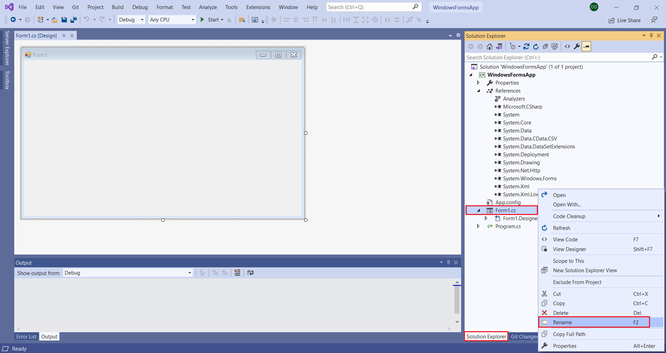The height and width of the screenshot is (353, 666).
Task: Click the Output panel vertical scrollbar
Action: coord(457,300)
